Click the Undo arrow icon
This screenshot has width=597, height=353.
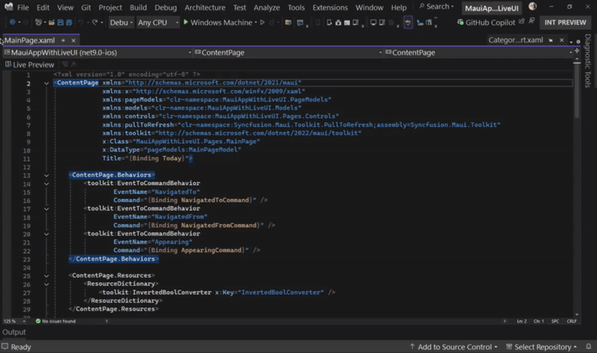(82, 23)
